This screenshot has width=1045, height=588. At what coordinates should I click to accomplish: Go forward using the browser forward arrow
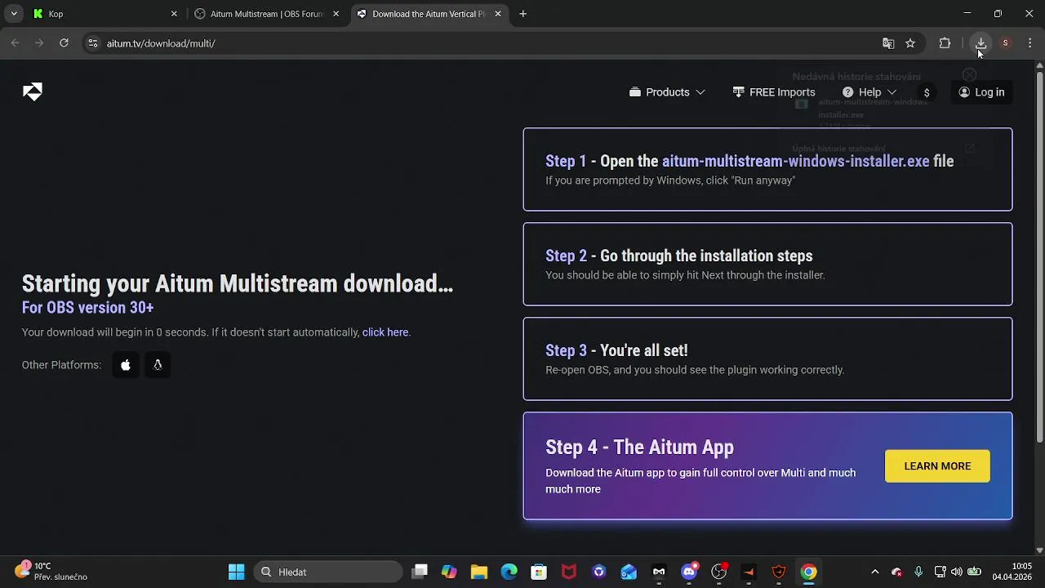coord(39,43)
